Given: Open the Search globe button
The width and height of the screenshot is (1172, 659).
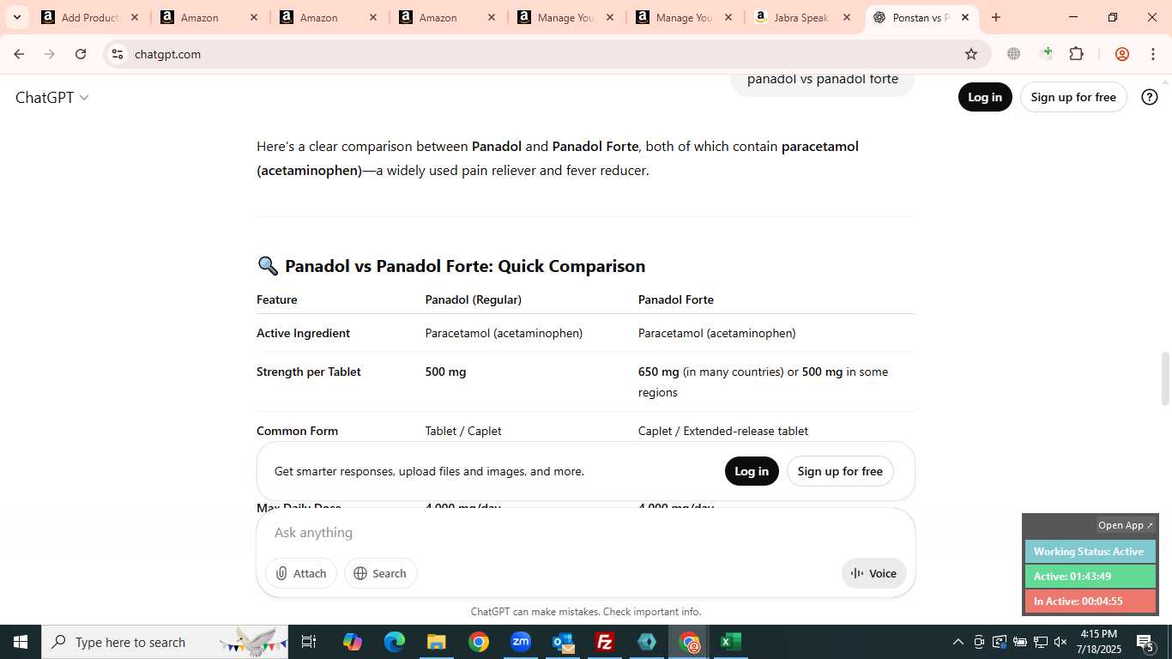Looking at the screenshot, I should 380,573.
